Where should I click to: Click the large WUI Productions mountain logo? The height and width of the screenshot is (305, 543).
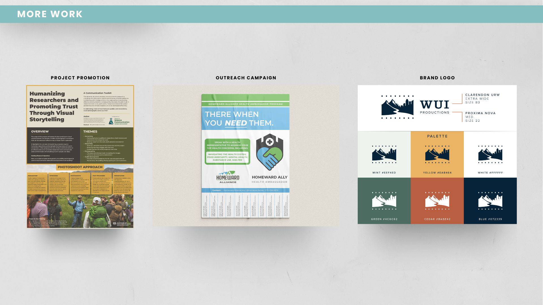pyautogui.click(x=397, y=107)
